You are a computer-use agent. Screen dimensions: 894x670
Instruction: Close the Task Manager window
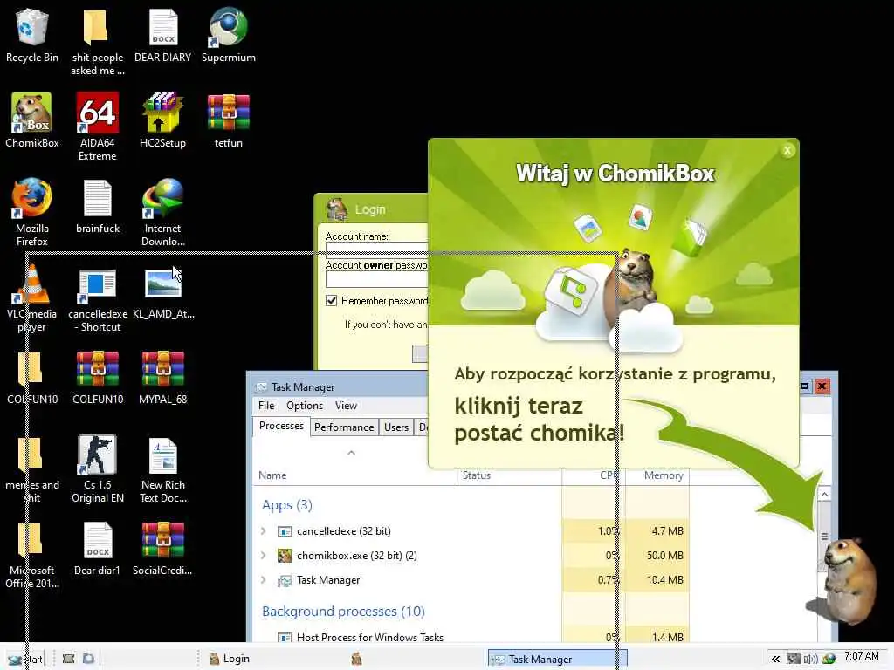pos(822,386)
